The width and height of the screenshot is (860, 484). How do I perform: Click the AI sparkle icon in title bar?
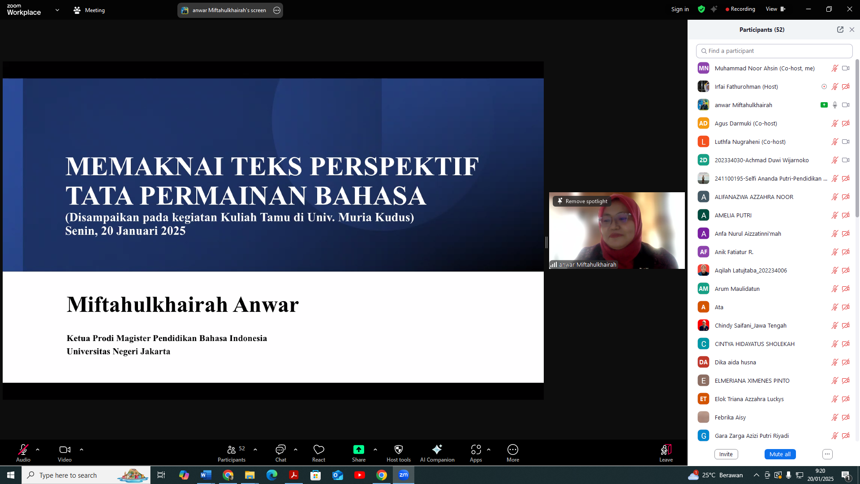[x=714, y=9]
